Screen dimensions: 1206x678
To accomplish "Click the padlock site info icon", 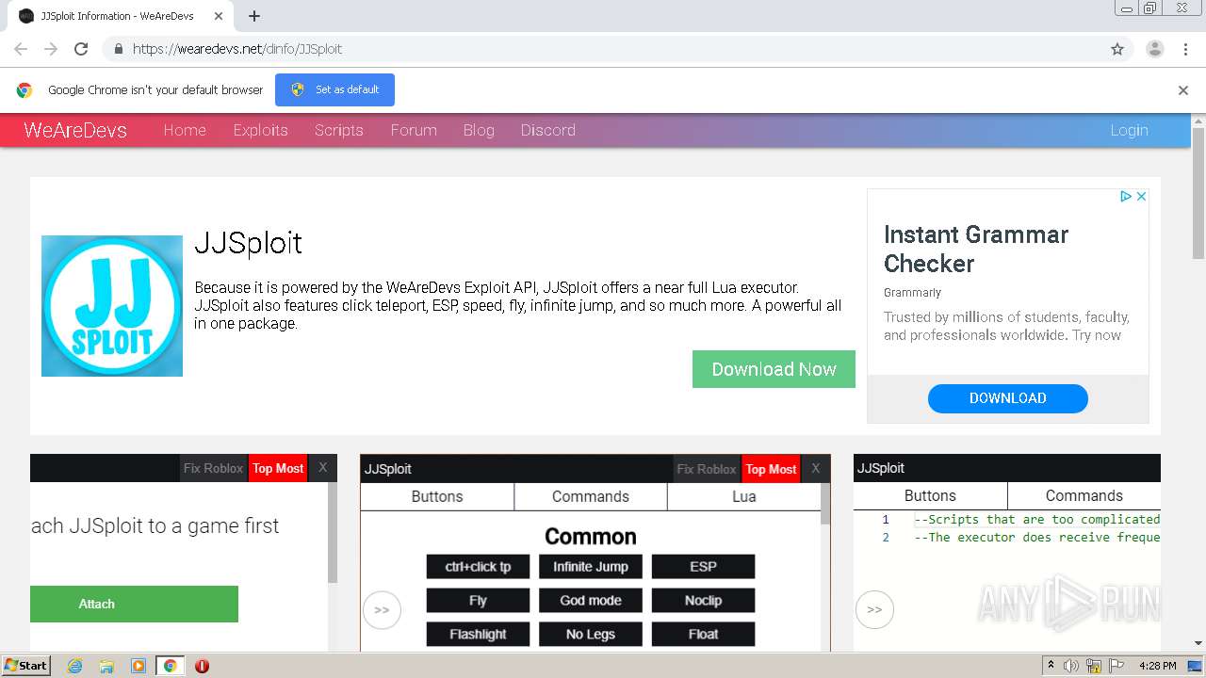I will point(118,49).
